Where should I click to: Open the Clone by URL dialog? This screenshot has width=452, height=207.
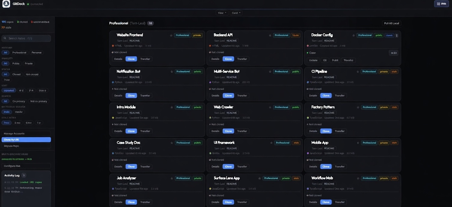[26, 139]
